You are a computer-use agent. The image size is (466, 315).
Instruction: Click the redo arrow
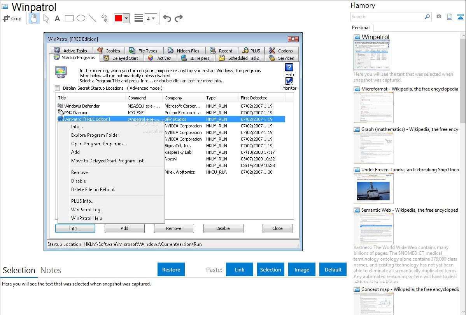179,18
